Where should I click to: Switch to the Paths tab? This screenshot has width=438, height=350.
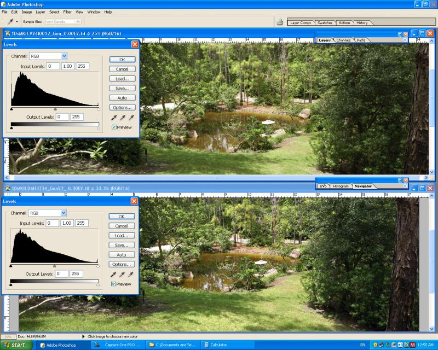click(361, 40)
